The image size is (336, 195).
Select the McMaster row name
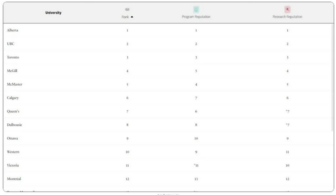[x=15, y=84]
